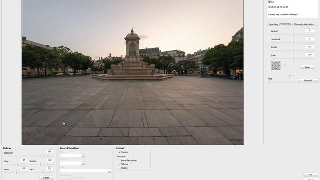Viewport: 320px width, 180px height.
Task: Adjust the Perspective Vertical slider
Action: [293, 35]
